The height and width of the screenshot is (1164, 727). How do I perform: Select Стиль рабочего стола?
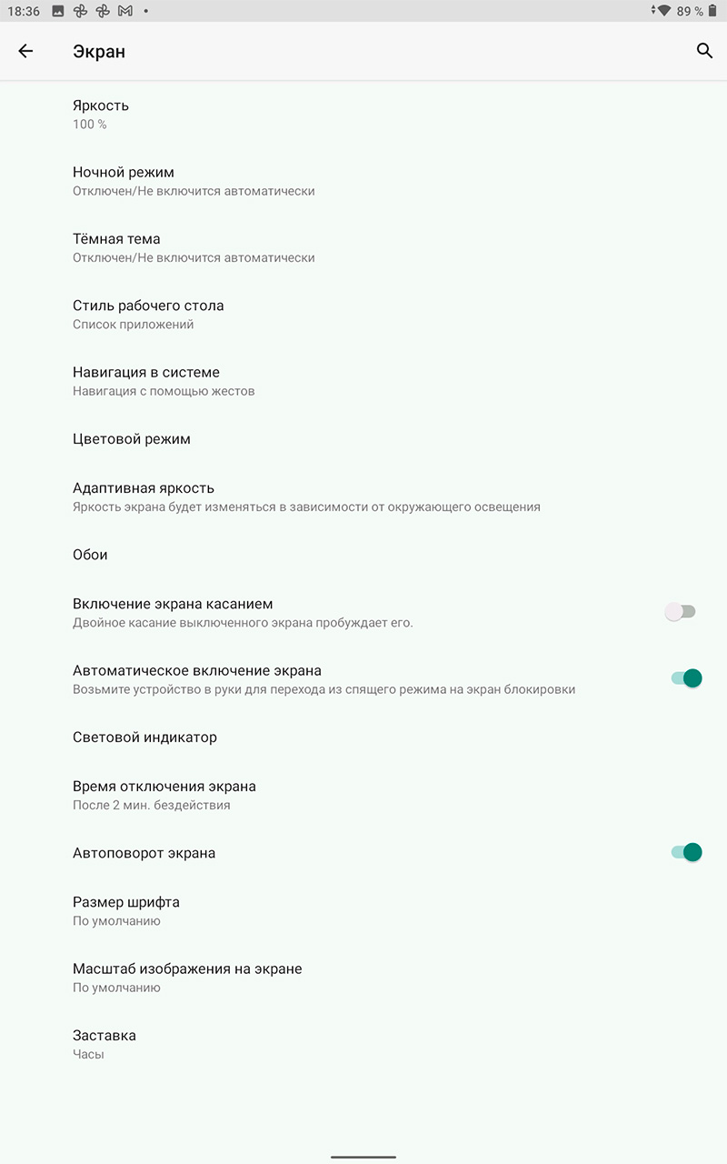148,314
